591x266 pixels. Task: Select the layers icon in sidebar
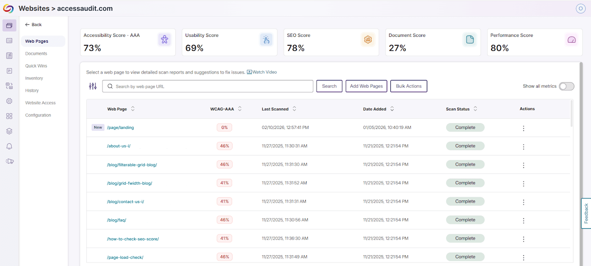[9, 131]
